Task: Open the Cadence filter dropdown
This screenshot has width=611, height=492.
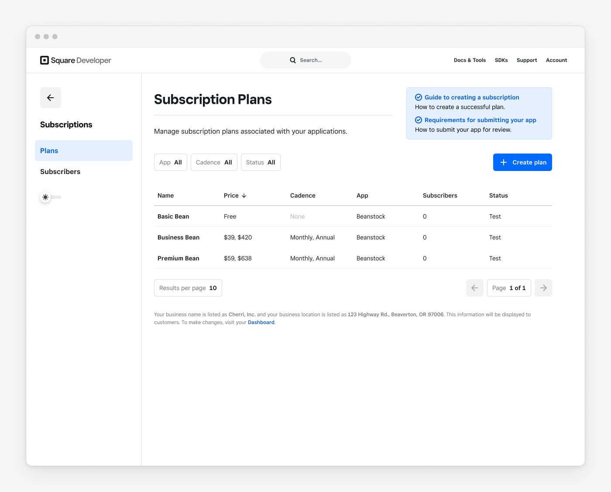Action: [x=214, y=162]
